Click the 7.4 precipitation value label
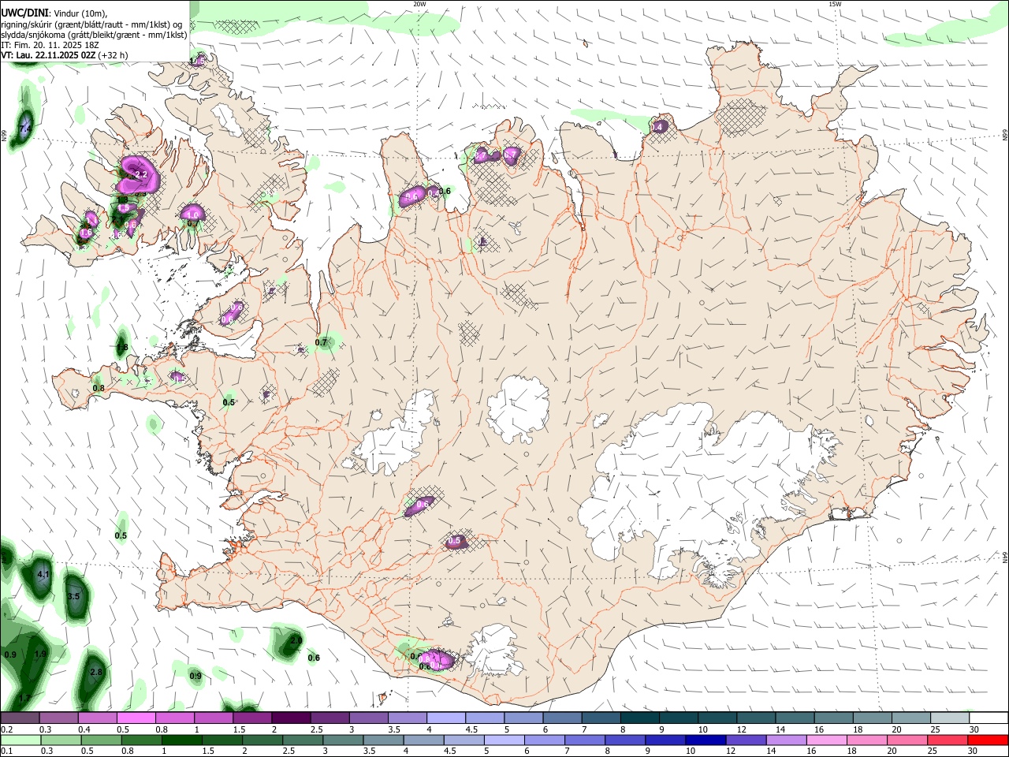This screenshot has width=1009, height=757. 24,129
